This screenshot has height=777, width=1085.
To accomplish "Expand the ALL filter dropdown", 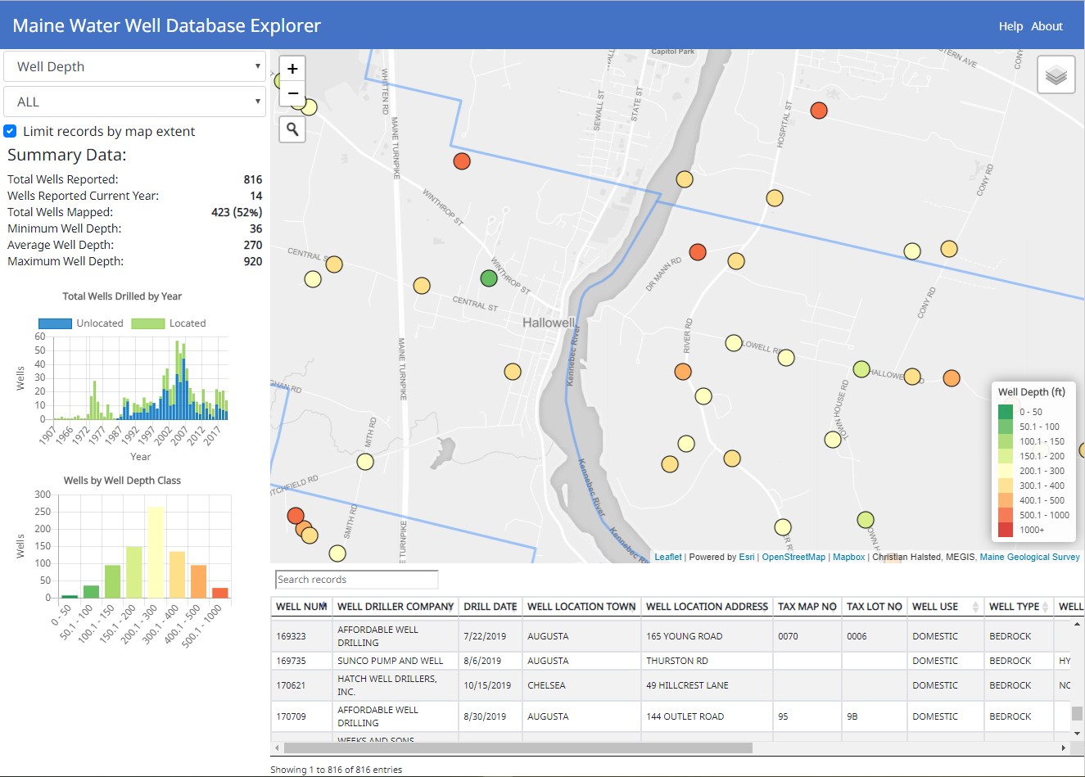I will [x=135, y=102].
